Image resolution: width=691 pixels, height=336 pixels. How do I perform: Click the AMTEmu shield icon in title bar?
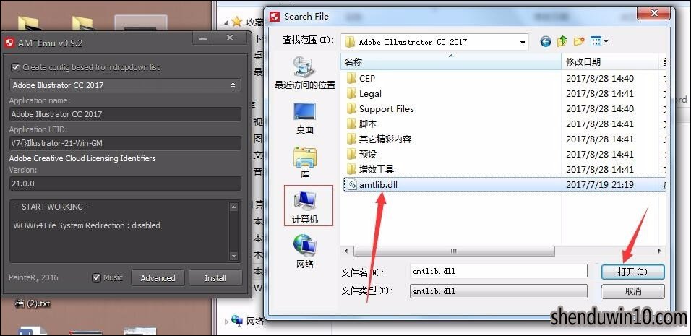(9, 43)
